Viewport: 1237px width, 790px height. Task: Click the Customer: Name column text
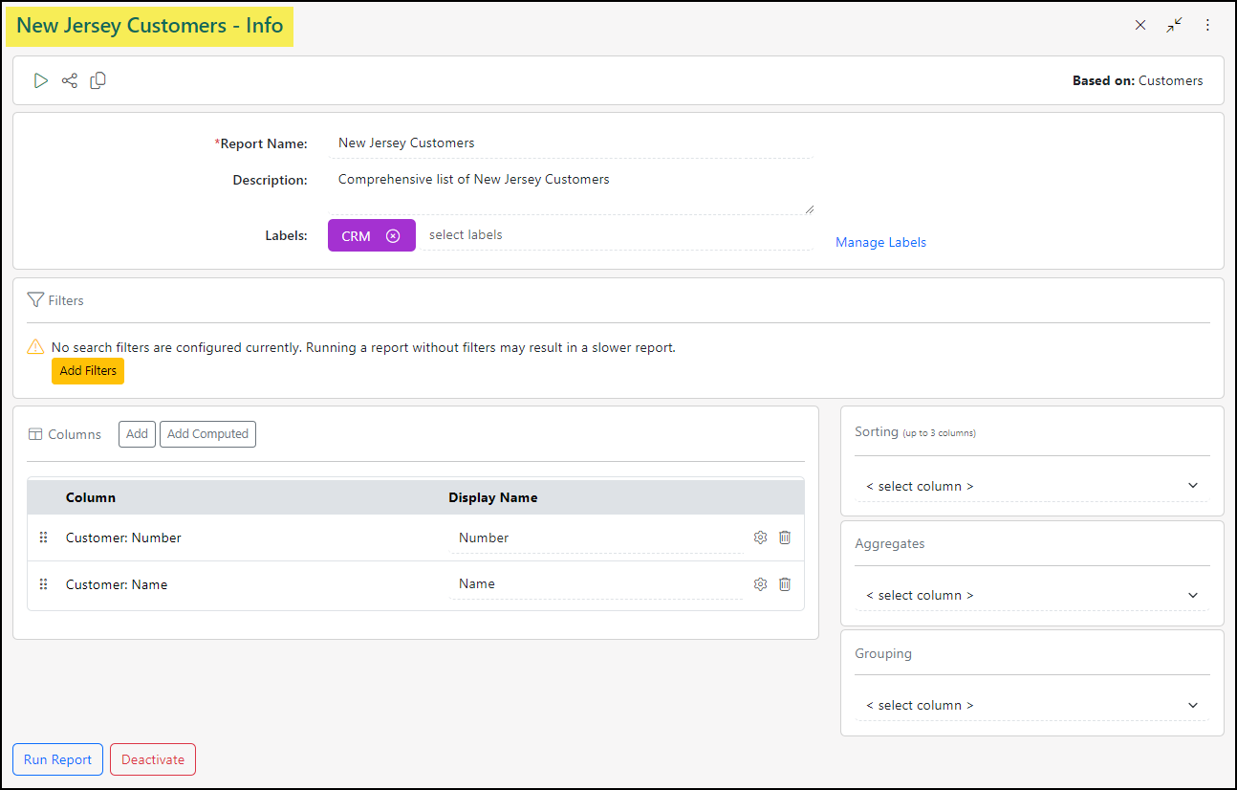tap(117, 584)
